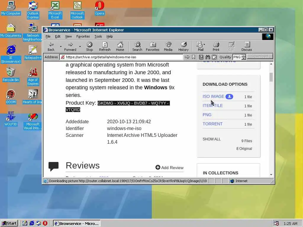Click the binoculars find icon
303x227 pixels.
tap(207, 57)
